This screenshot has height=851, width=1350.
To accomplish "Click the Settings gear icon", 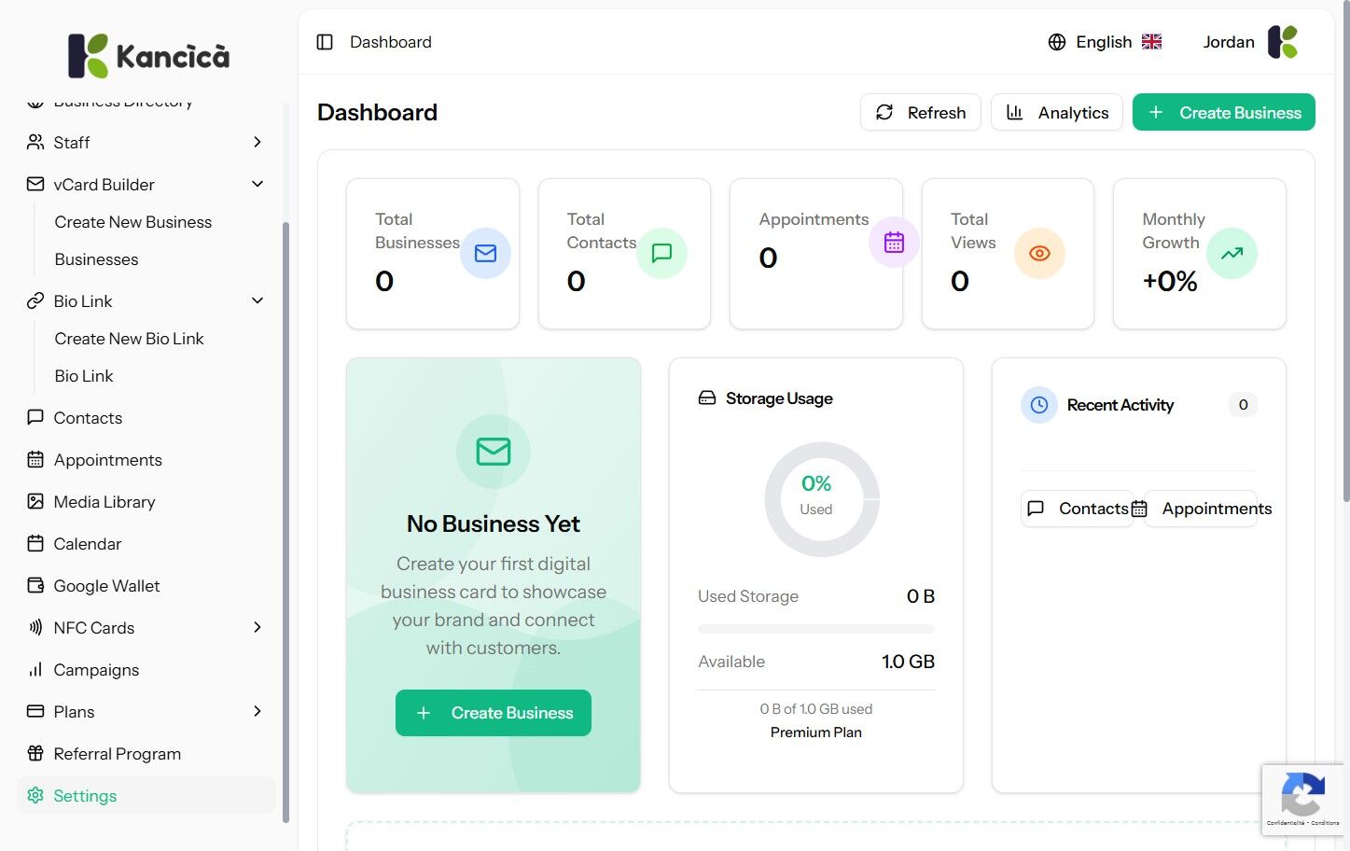I will pos(35,795).
